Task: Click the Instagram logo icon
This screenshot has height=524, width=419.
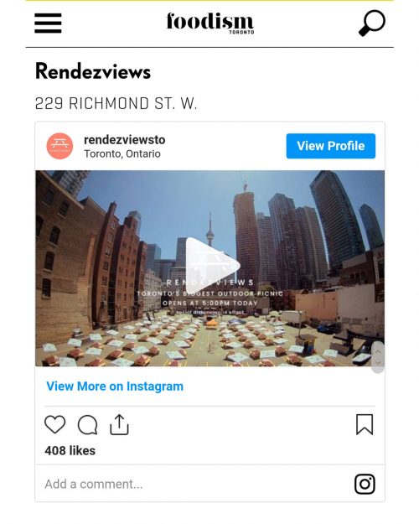Action: click(x=365, y=484)
